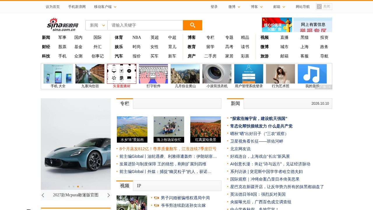The width and height of the screenshot is (373, 210).
Task: Open the 网站导航 link
Action: click(x=303, y=7)
